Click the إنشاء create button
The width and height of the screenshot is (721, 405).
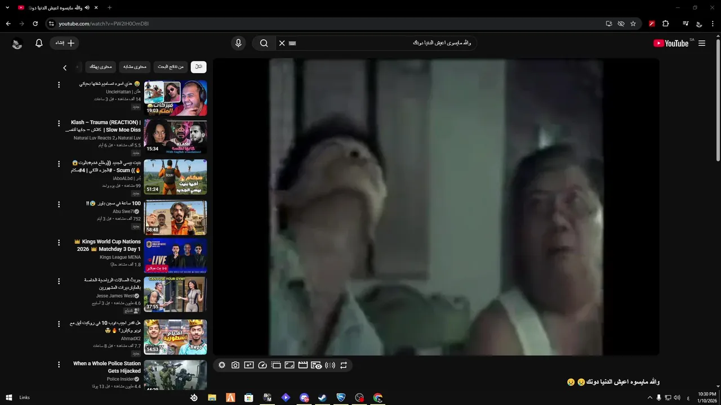pyautogui.click(x=64, y=43)
